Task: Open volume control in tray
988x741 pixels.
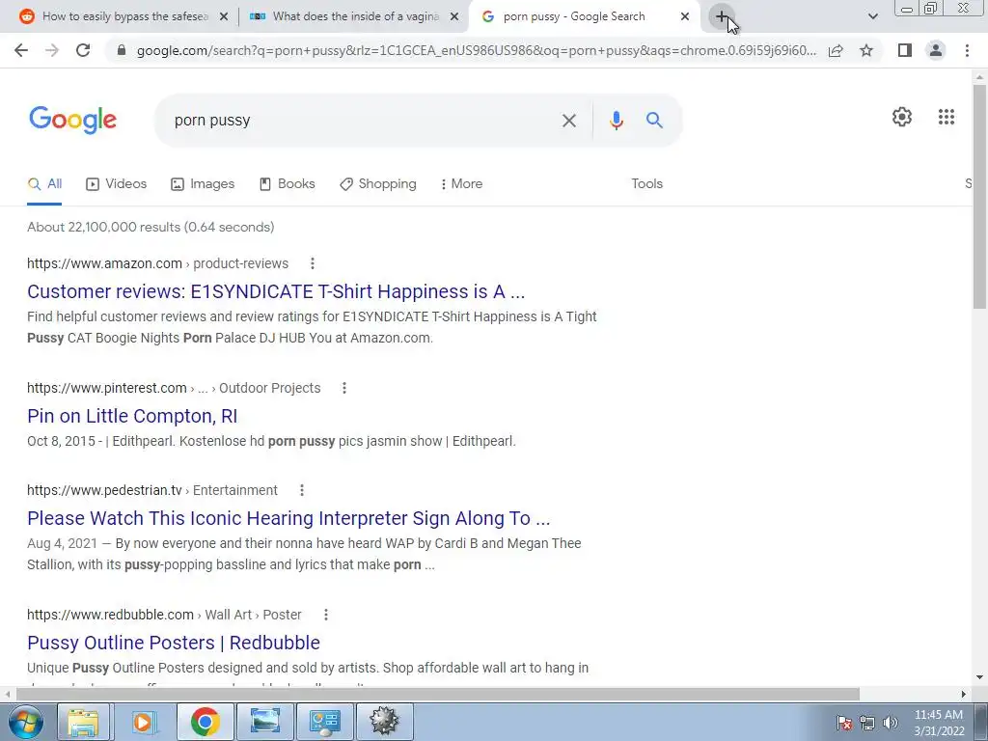Action: coord(891,723)
